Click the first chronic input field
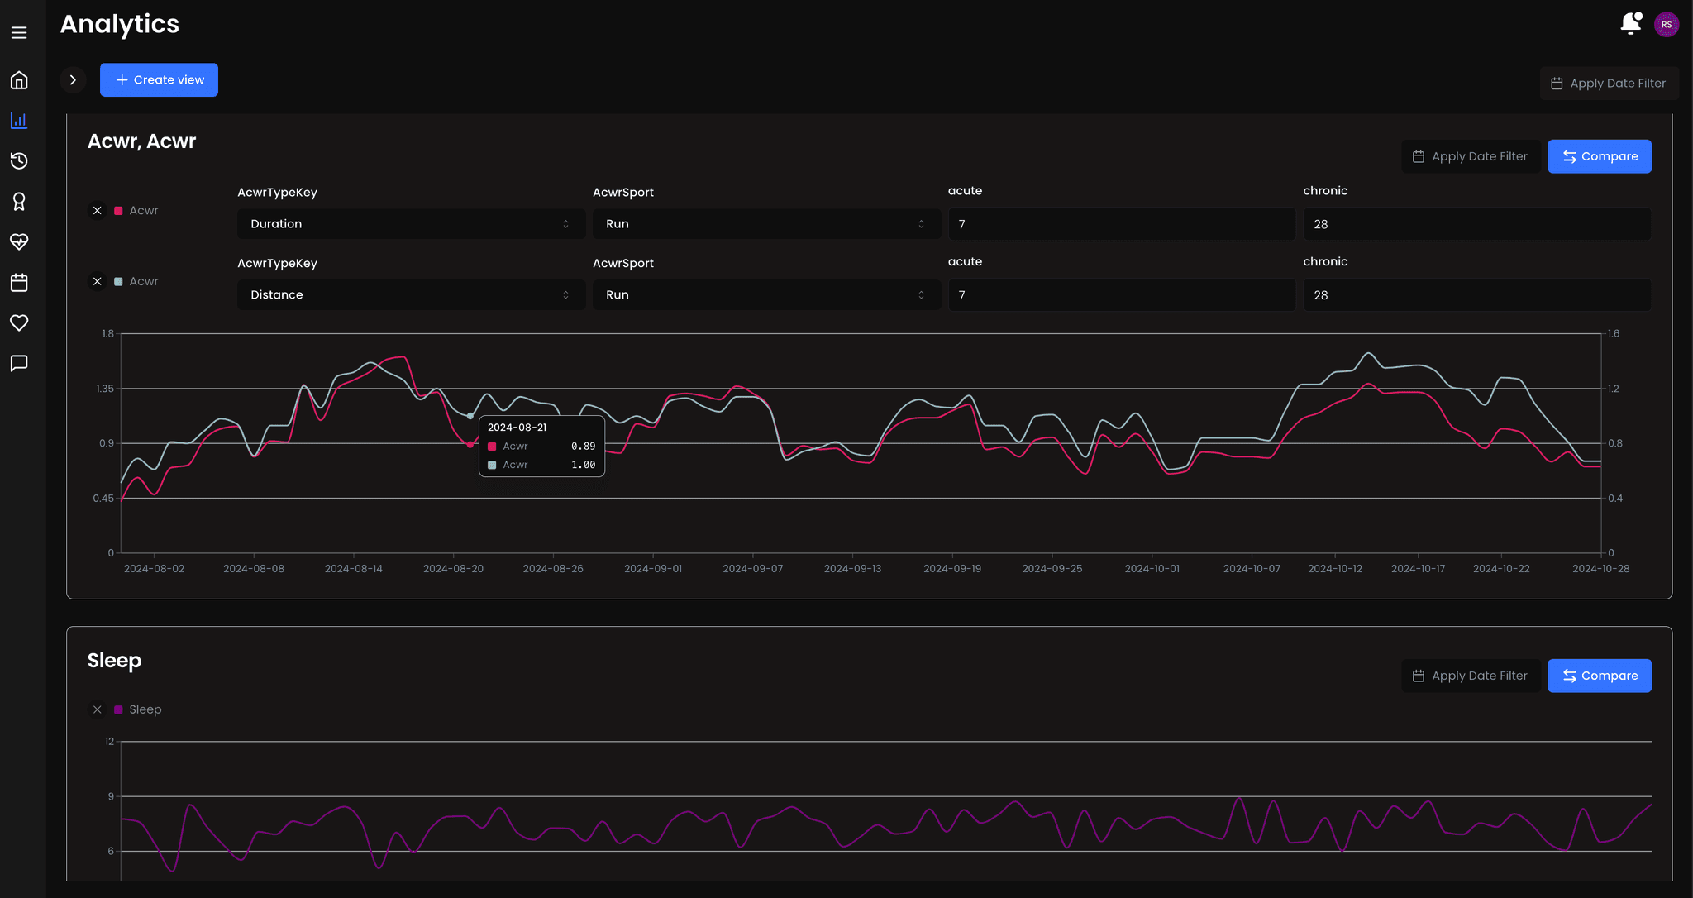Viewport: 1693px width, 898px height. 1476,224
